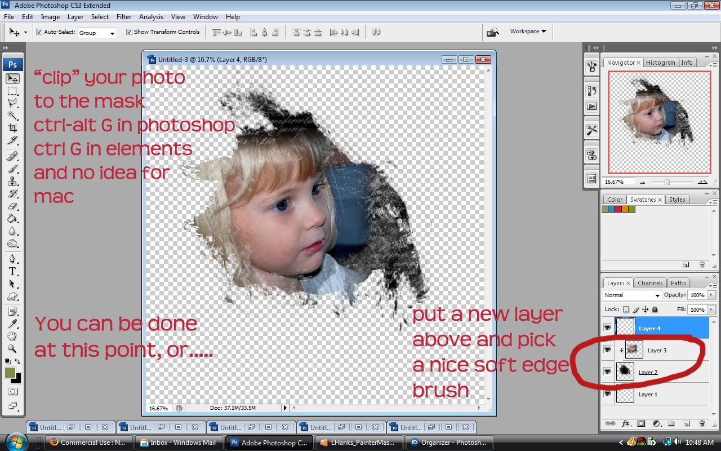The image size is (721, 451).
Task: Click the Bridge launch icon in options bar
Action: [493, 32]
